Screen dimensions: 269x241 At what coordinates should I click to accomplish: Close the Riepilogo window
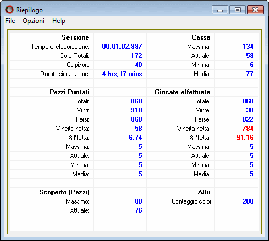255,10
